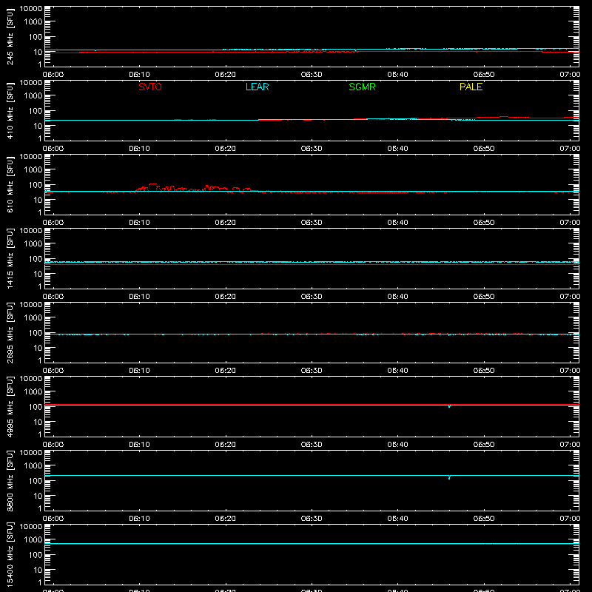Screen dimensions: 592x592
Task: Click the 07:00 time label under 245 MHz plot
Action: [570, 75]
